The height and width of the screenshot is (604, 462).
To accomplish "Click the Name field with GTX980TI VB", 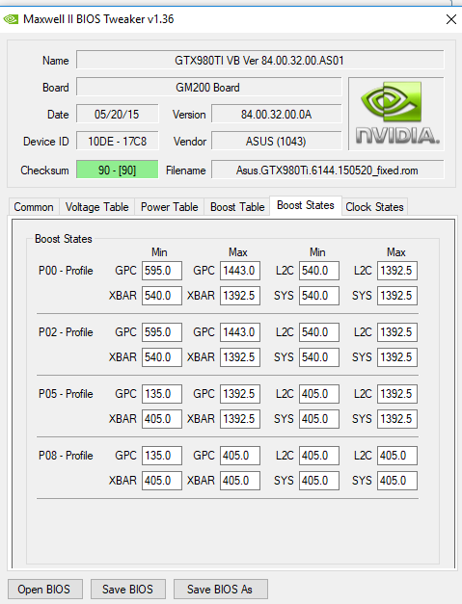I will [259, 60].
